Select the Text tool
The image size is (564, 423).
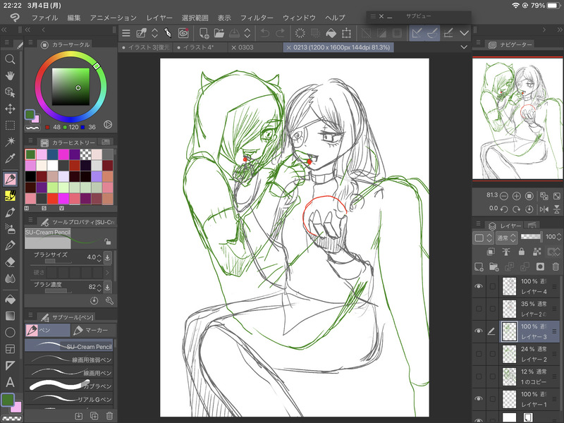click(10, 382)
